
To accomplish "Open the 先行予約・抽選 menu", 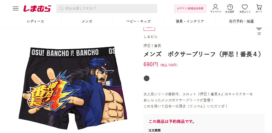I will point(241,21).
